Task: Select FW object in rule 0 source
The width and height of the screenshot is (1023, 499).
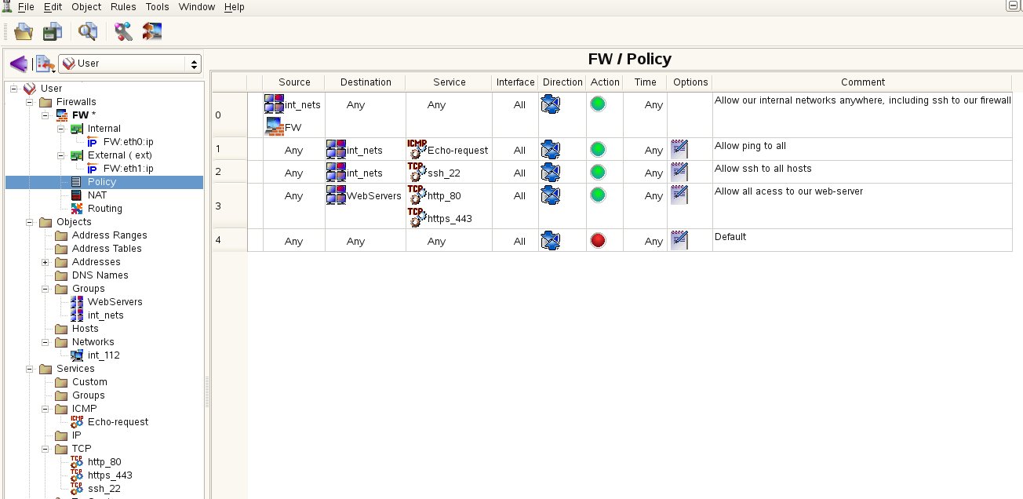Action: 282,126
